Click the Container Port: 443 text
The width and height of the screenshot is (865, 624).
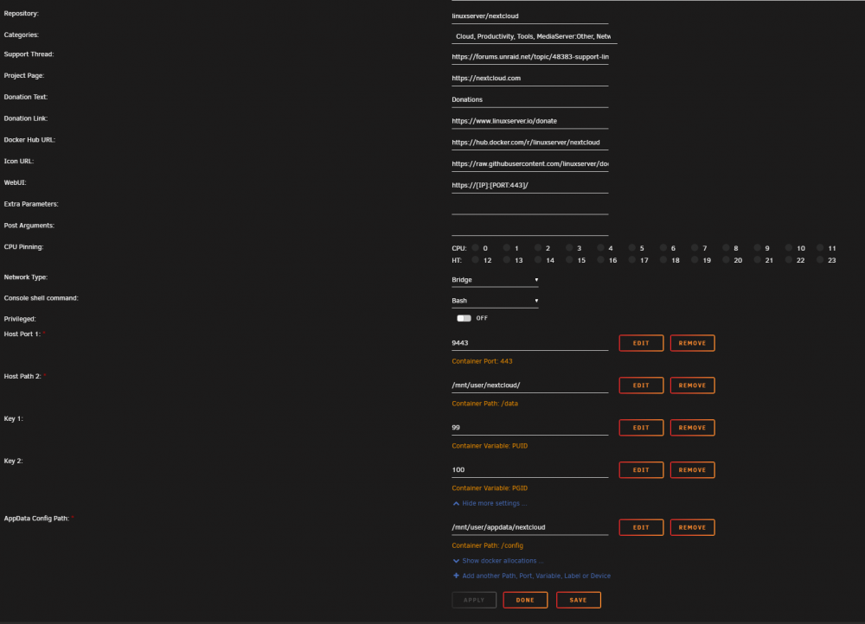click(482, 361)
